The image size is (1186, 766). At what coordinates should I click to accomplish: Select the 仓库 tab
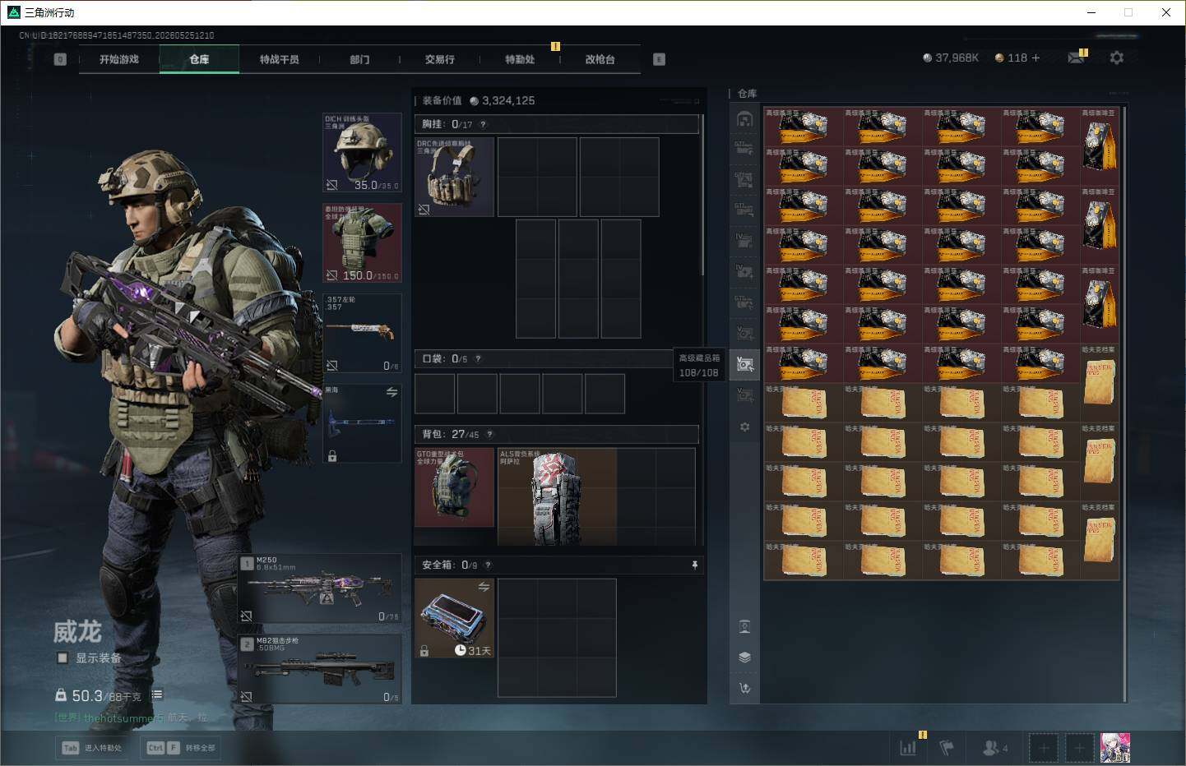(199, 59)
